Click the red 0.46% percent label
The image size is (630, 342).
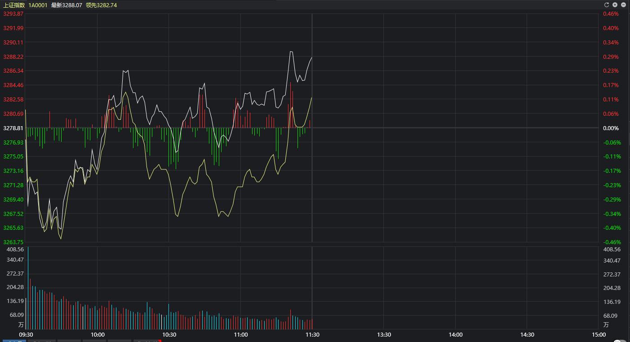coord(611,14)
